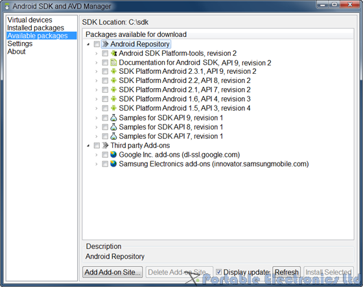The image size is (363, 287).
Task: Select 'Samples for SDK API 9, revision 1' text
Action: [171, 118]
